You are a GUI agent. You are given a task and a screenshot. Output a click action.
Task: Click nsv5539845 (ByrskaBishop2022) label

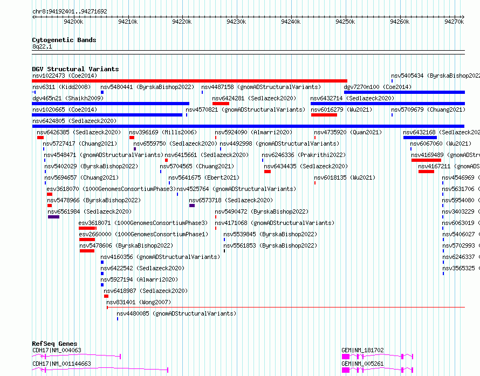[270, 234]
